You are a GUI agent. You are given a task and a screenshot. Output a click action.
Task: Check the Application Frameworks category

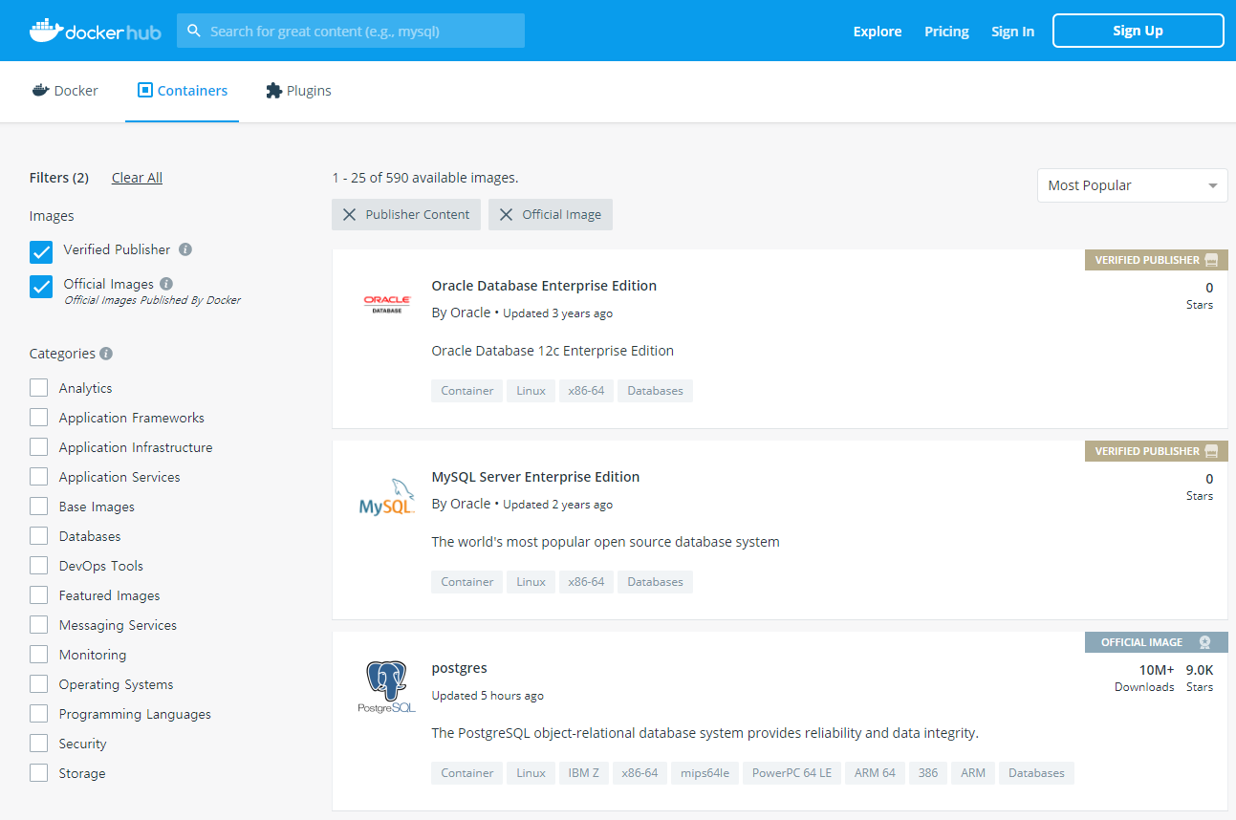[38, 418]
